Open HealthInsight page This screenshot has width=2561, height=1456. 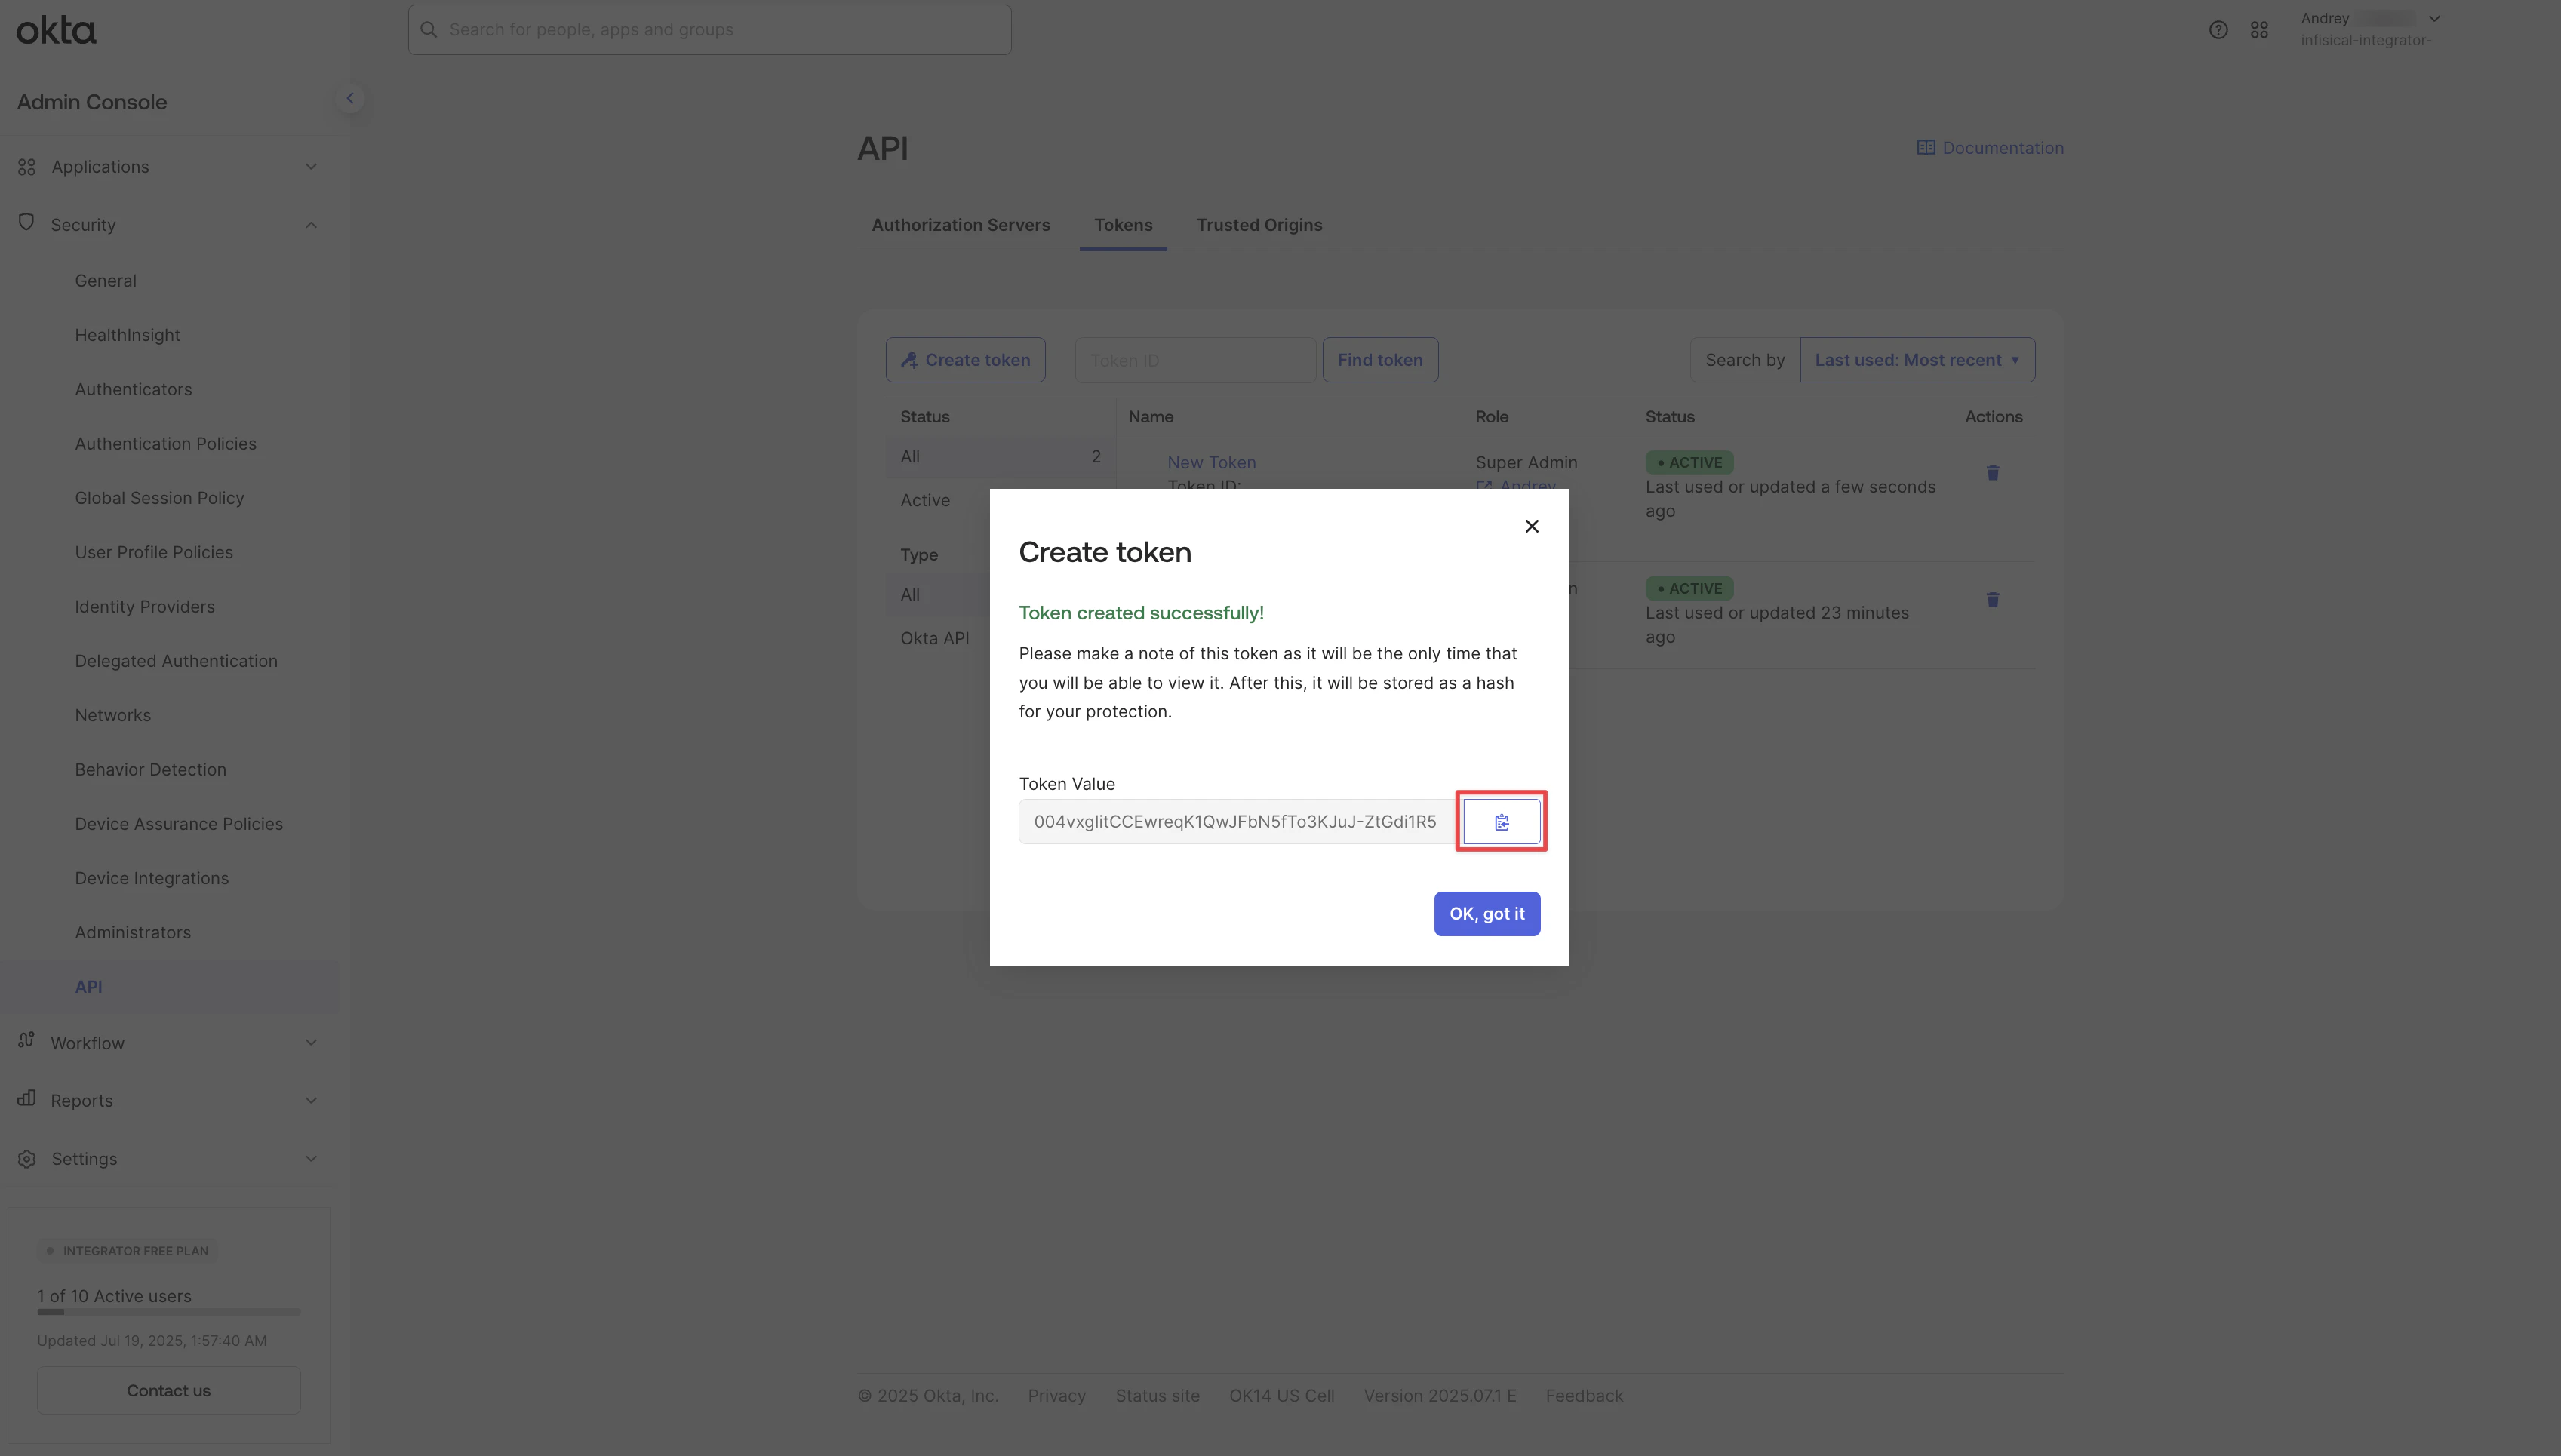(128, 335)
